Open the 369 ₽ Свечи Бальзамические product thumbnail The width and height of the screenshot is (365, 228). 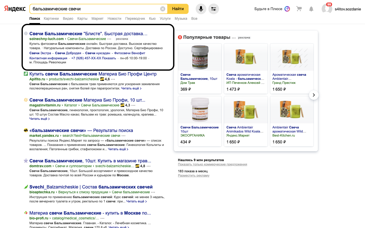point(200,57)
